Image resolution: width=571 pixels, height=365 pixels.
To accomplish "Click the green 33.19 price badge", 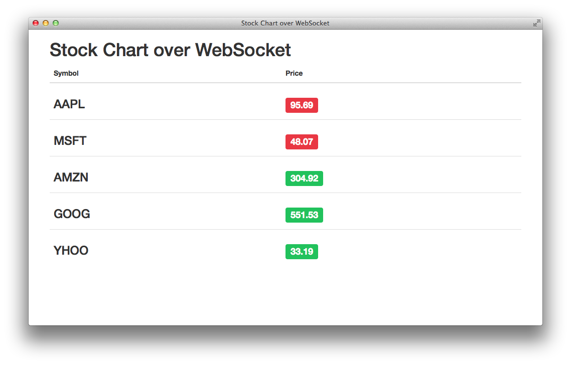I will click(302, 252).
